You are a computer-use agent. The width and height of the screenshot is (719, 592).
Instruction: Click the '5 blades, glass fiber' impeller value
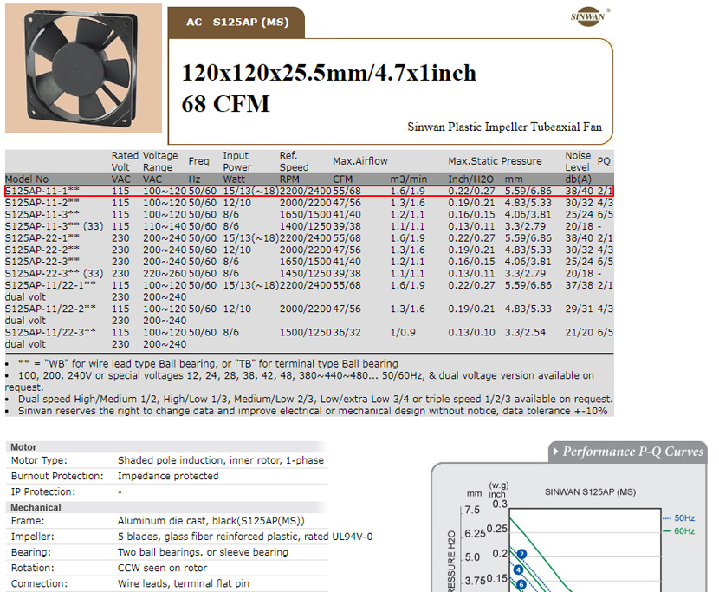[x=245, y=537]
